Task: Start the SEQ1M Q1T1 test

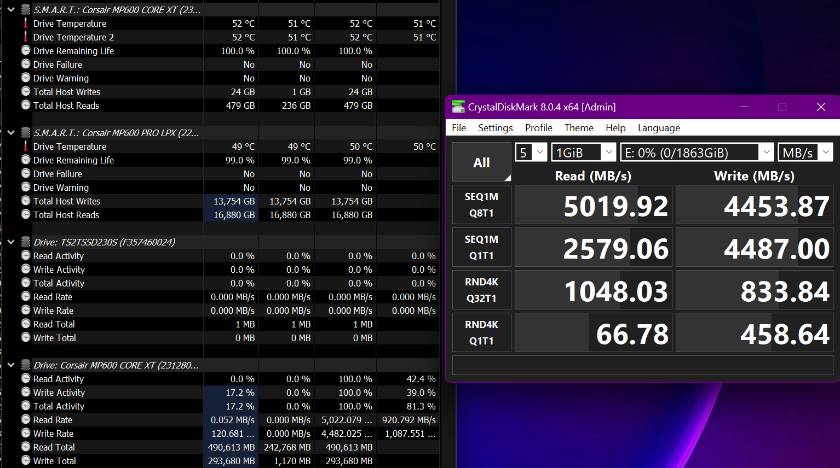Action: (482, 247)
